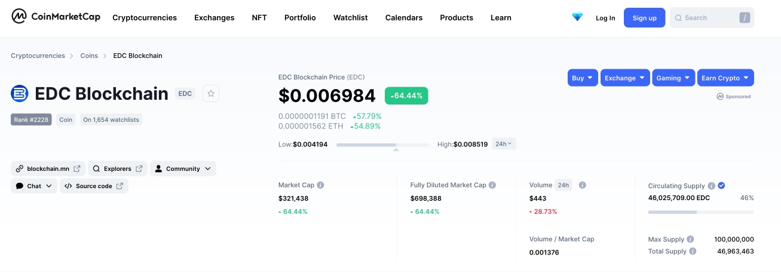Click the $443 volume value
The height and width of the screenshot is (273, 781).
click(538, 198)
